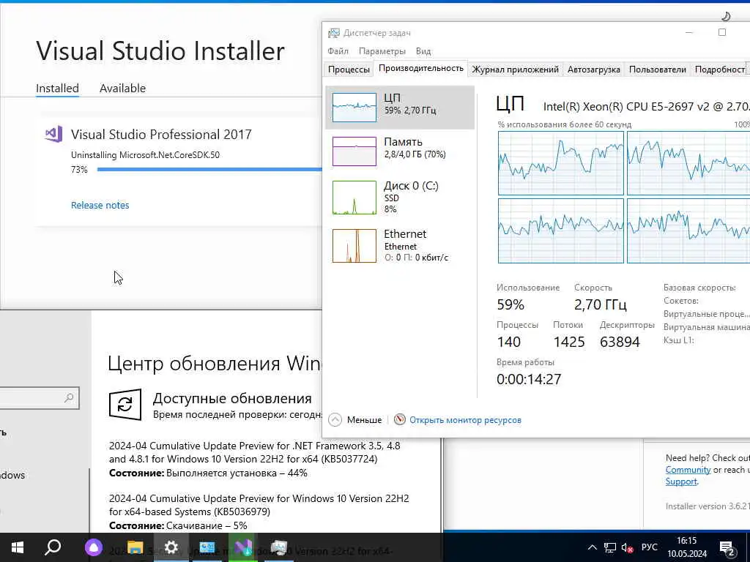
Task: Select the Диск 0 (C:) item
Action: coord(400,197)
